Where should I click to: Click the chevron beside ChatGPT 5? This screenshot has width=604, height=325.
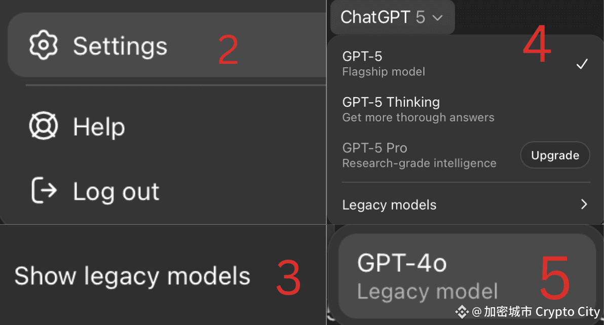tap(438, 18)
